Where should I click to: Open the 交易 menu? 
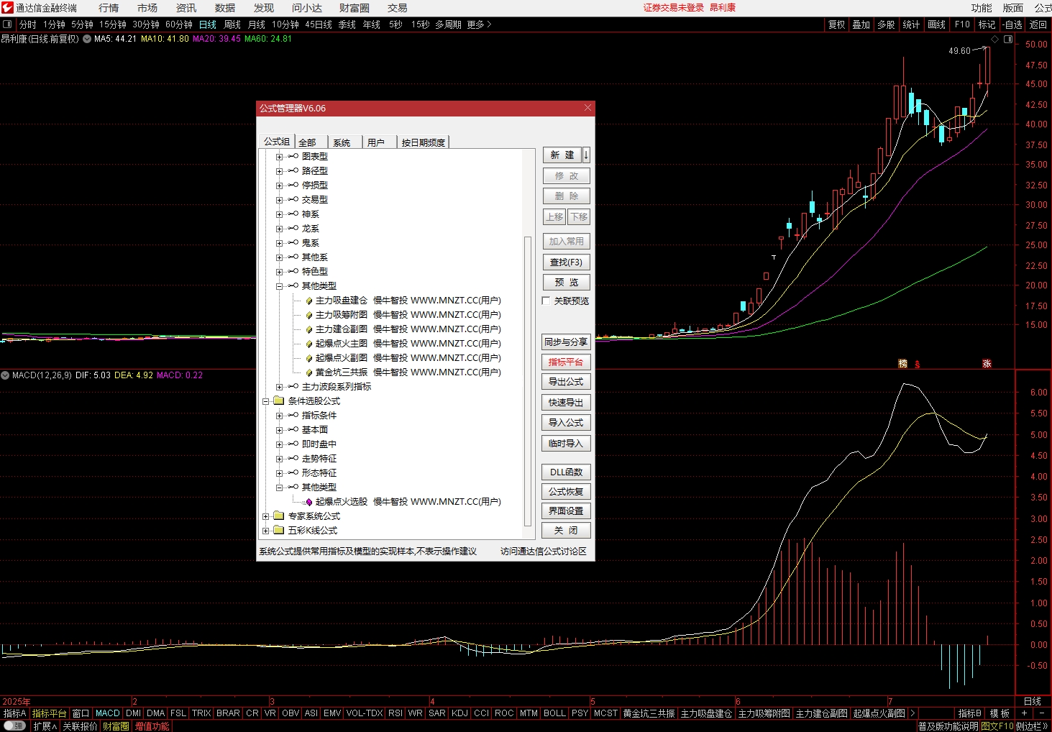(398, 8)
